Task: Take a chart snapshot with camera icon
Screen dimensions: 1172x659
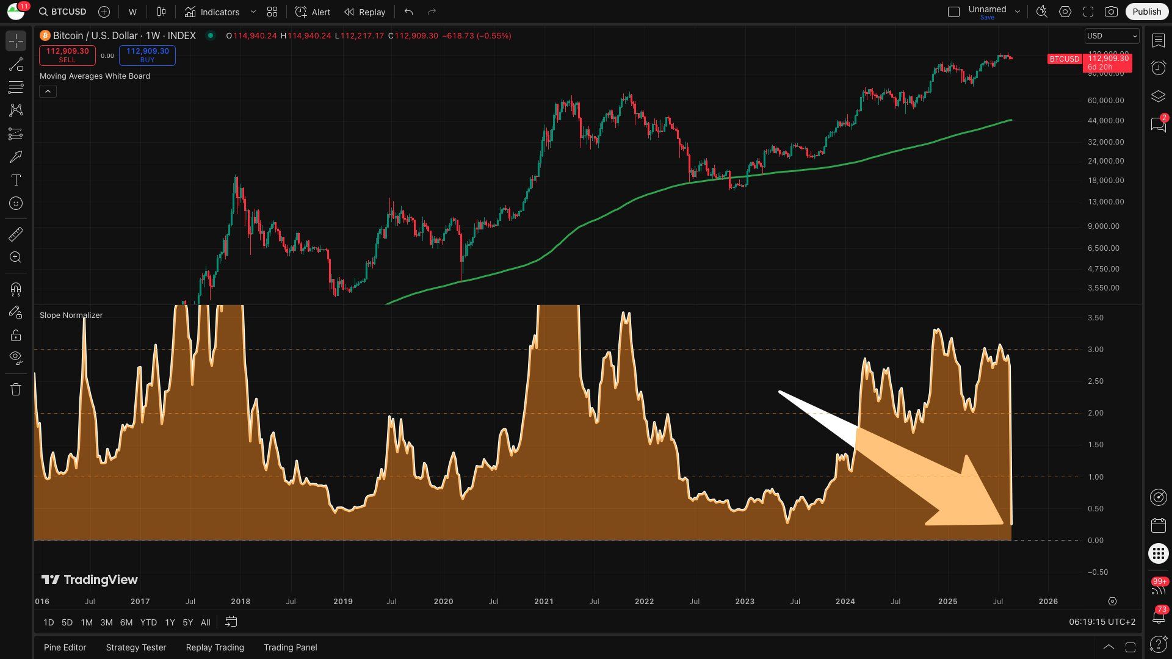Action: [x=1111, y=12]
